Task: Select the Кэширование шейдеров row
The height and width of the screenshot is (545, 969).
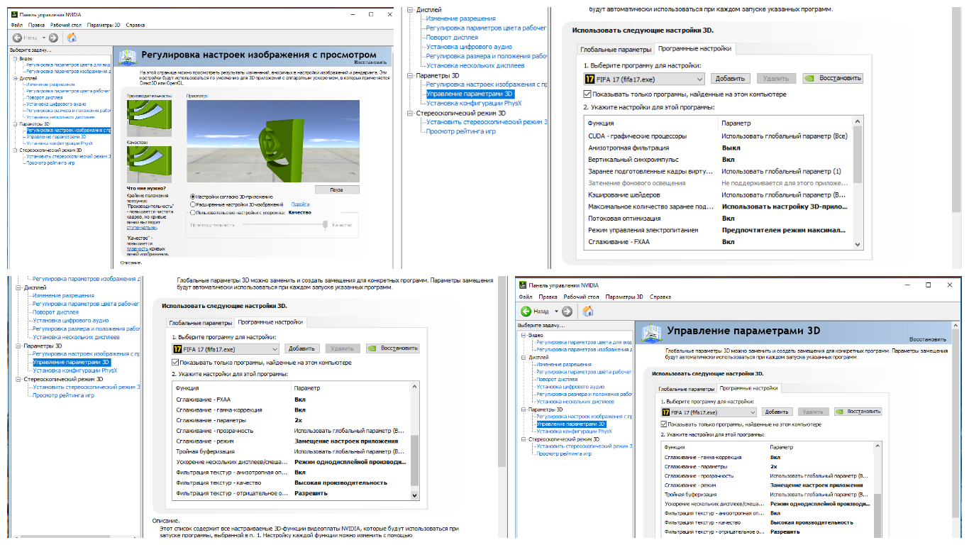Action: pos(717,194)
